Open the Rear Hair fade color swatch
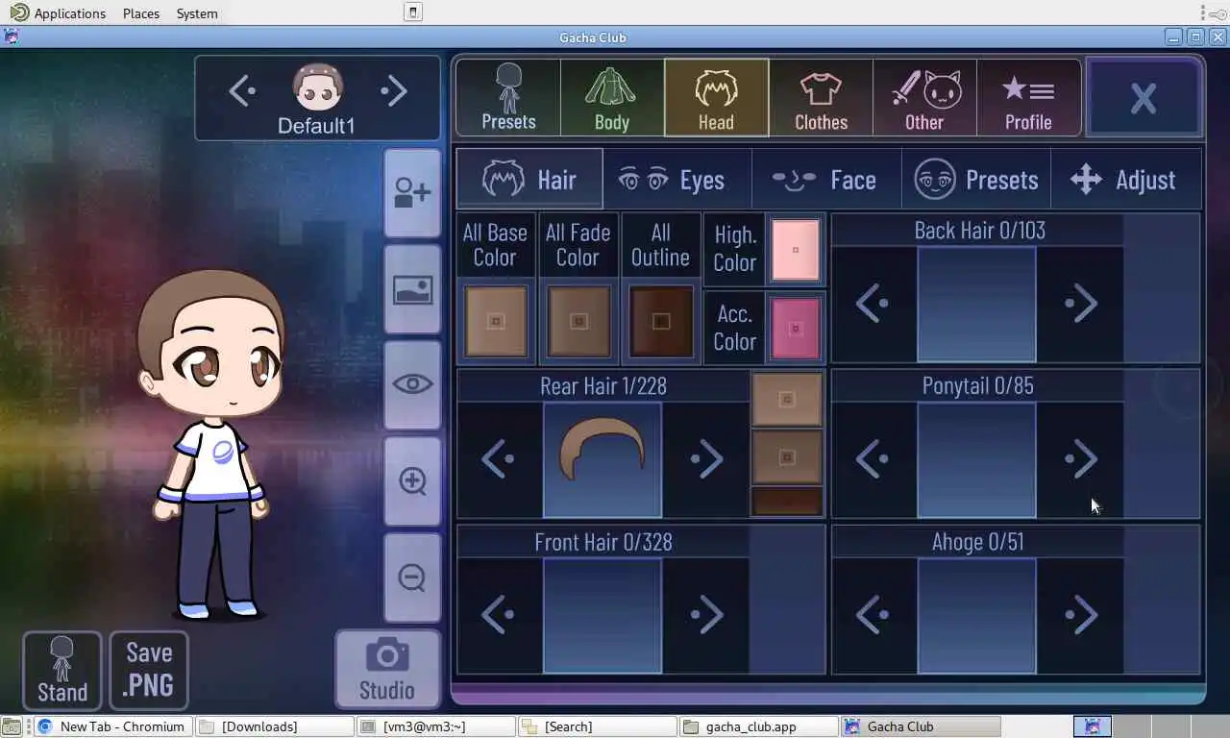1230x738 pixels. pyautogui.click(x=787, y=456)
